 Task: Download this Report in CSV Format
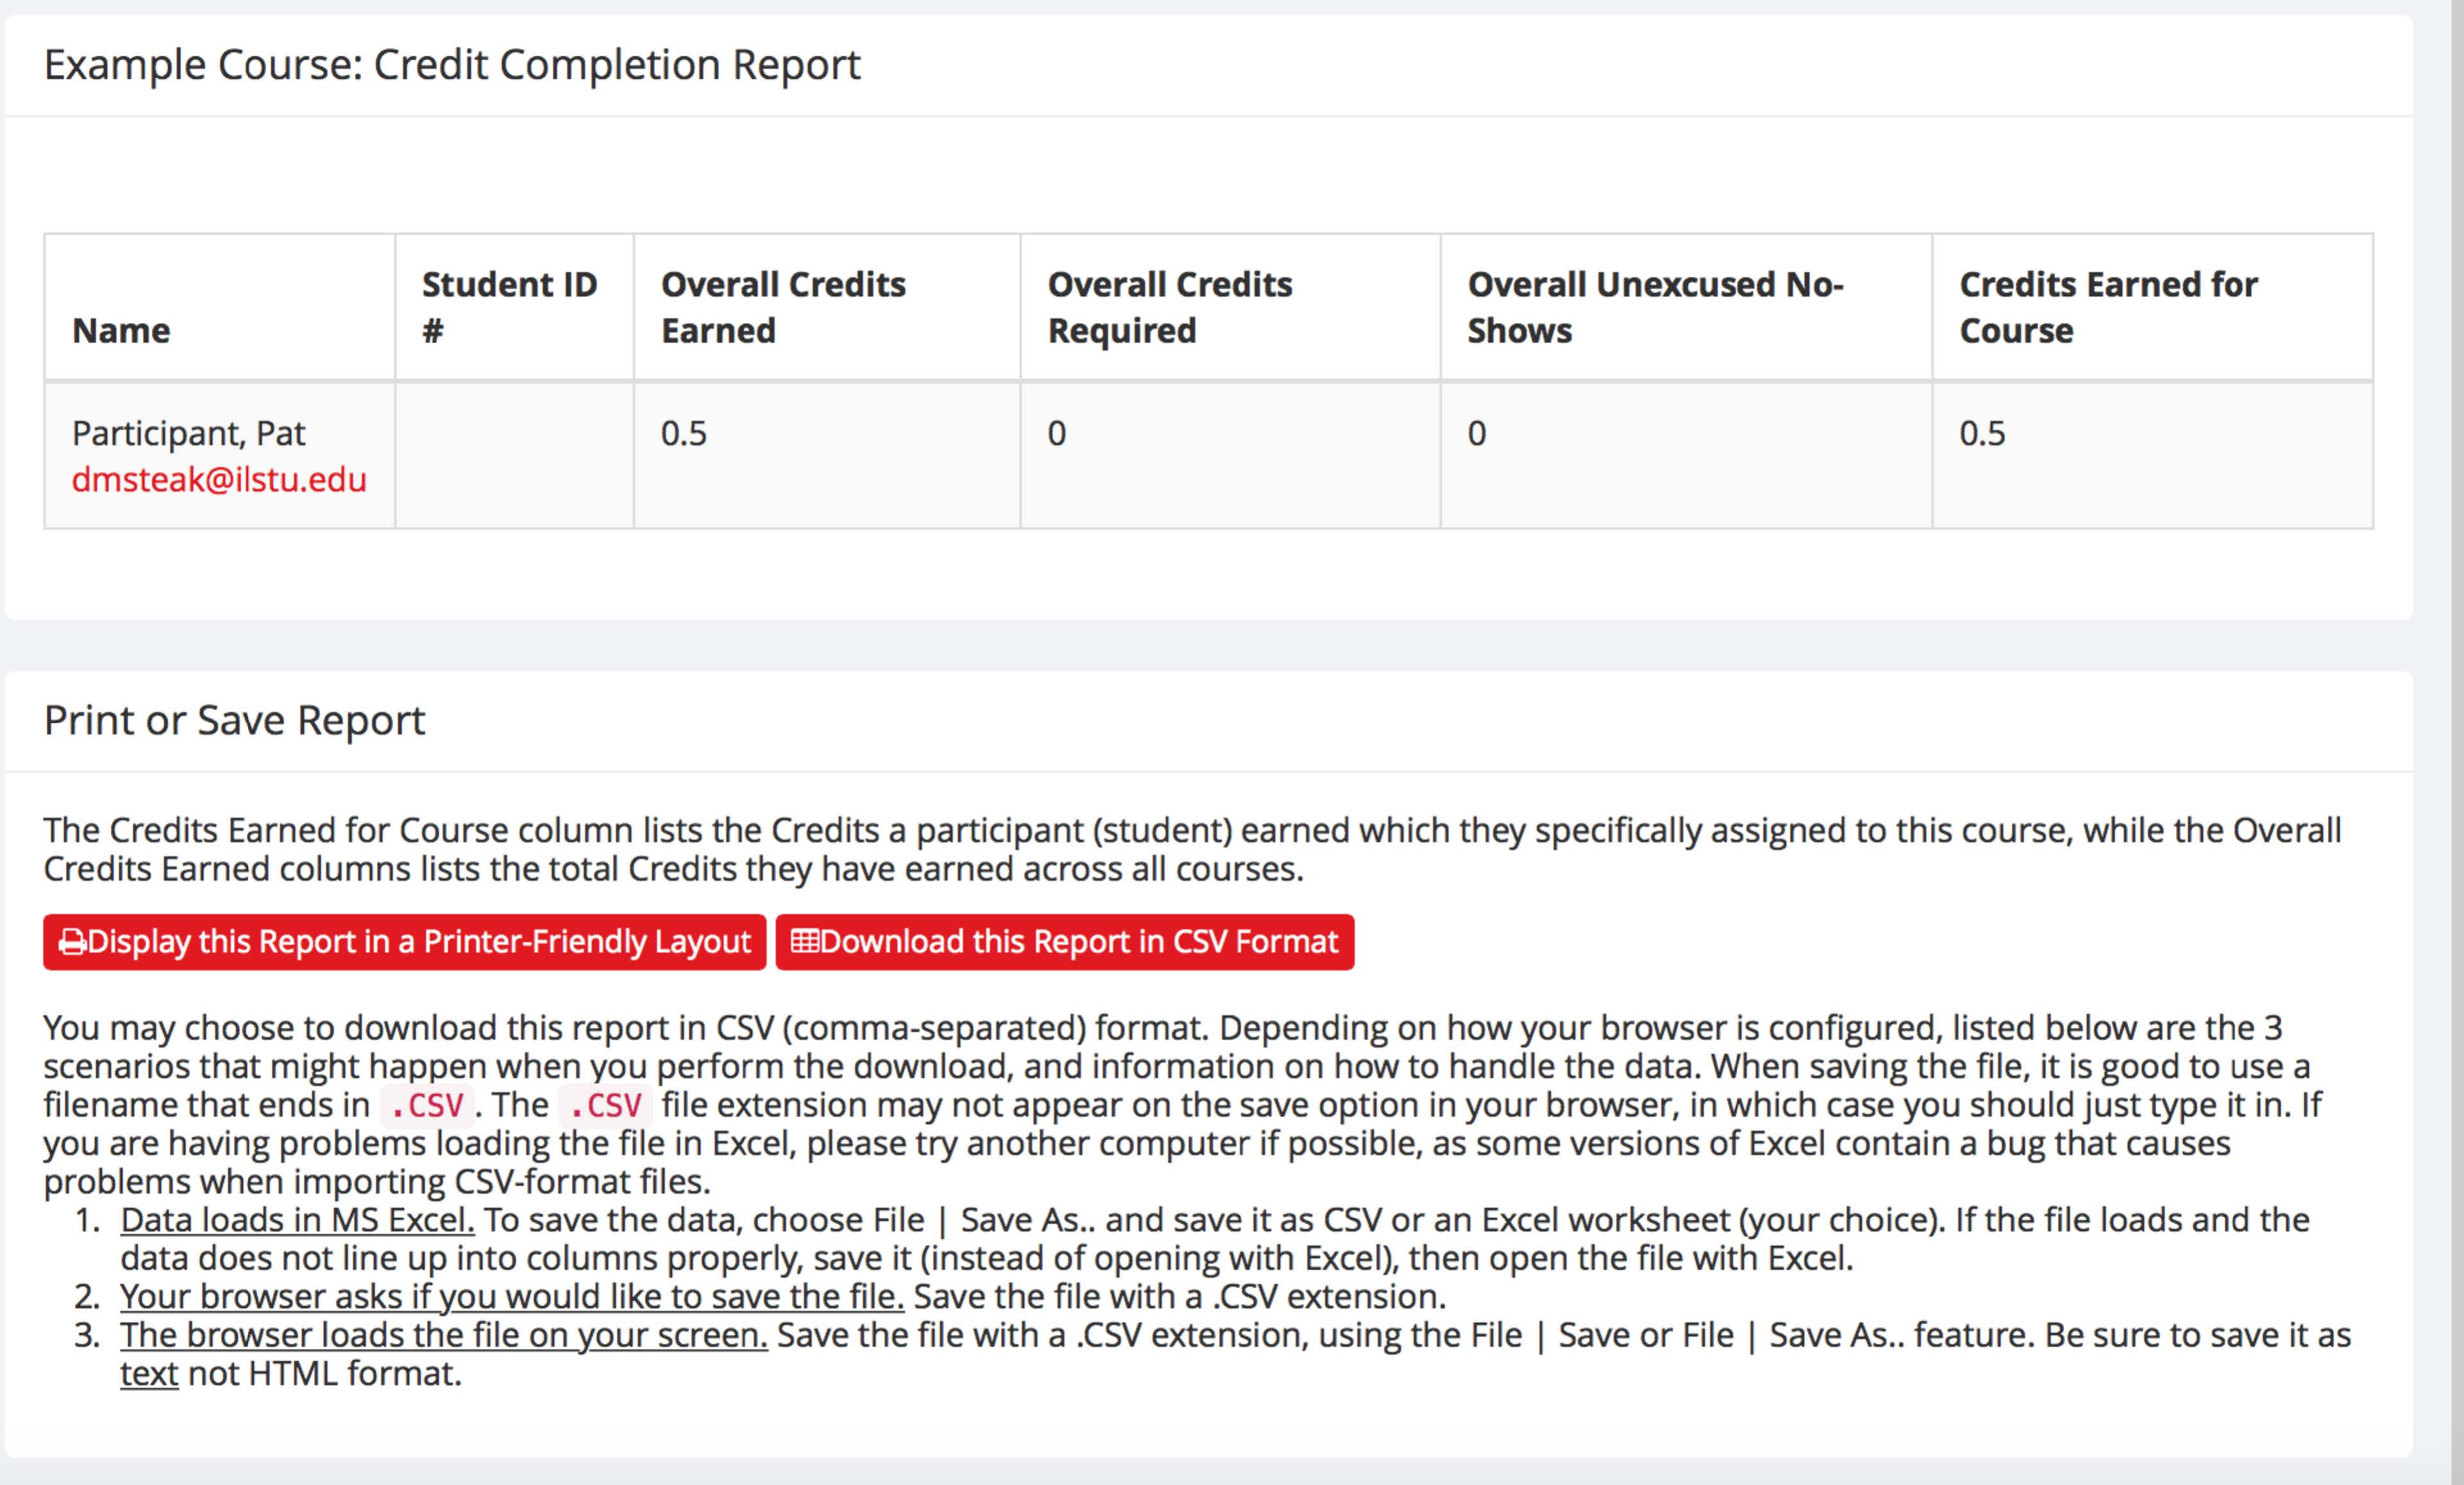tap(1078, 942)
